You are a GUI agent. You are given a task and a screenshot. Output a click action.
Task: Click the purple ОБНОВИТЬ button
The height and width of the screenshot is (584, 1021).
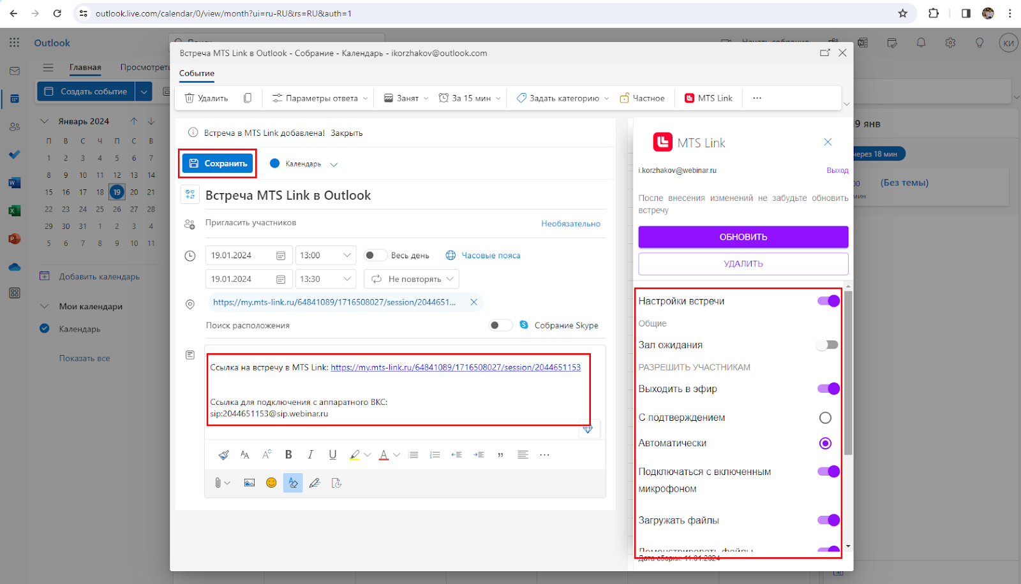coord(743,237)
